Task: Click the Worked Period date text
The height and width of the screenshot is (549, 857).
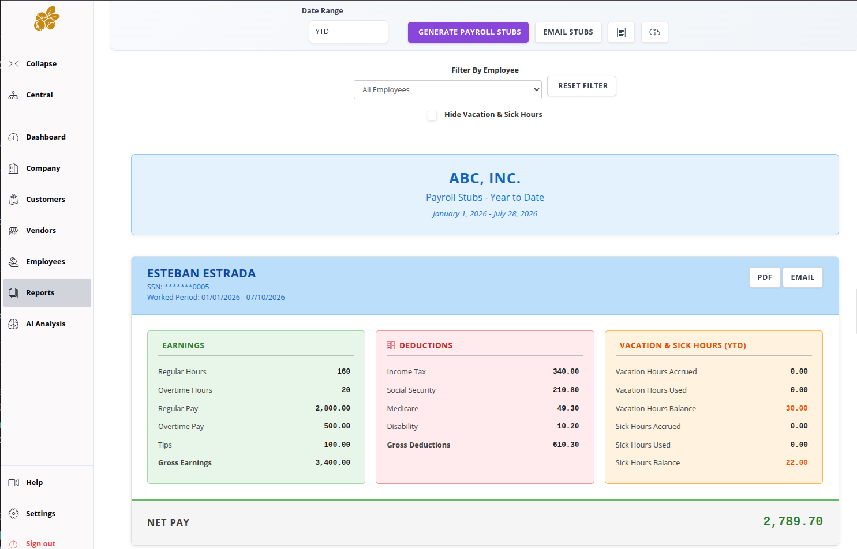Action: coord(216,298)
